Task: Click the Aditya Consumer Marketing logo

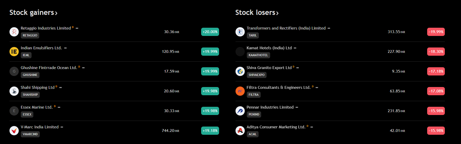Action: click(x=240, y=131)
